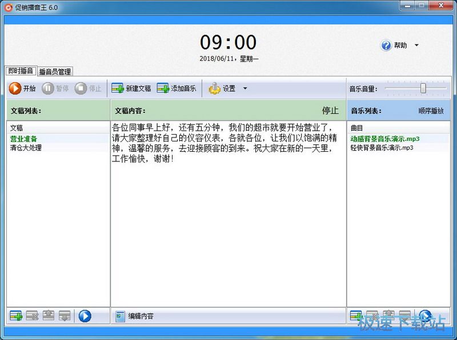Viewport: 457px width, 340px height.
Task: Switch to the 播音员管理 tab
Action: pos(55,71)
